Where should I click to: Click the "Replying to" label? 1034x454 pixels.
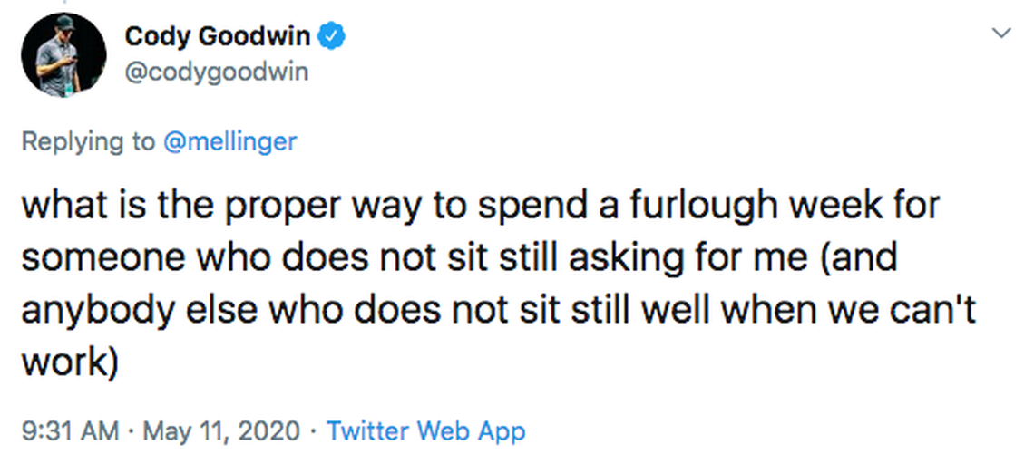click(87, 142)
